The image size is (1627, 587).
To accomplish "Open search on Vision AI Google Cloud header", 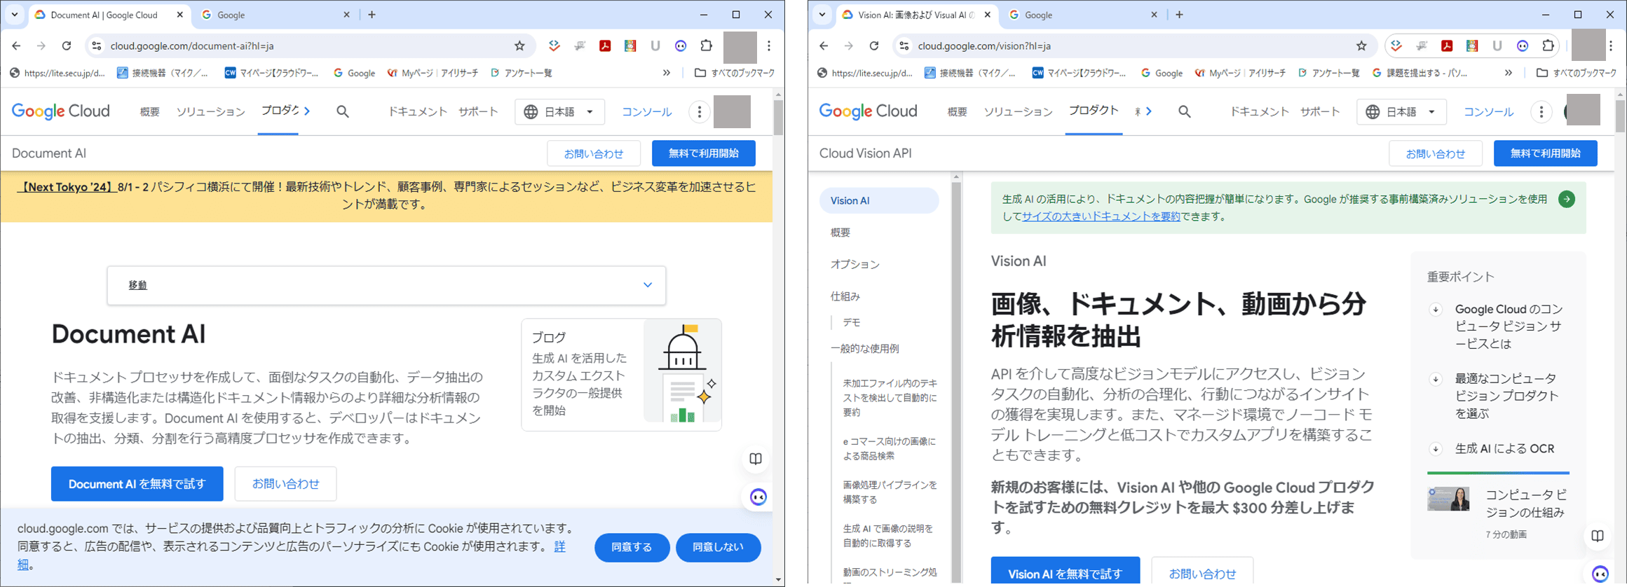I will pos(1185,111).
